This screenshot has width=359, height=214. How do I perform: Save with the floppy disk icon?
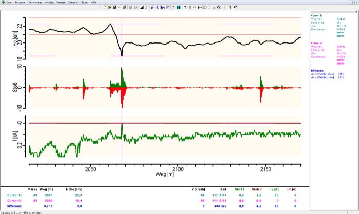click(114, 8)
